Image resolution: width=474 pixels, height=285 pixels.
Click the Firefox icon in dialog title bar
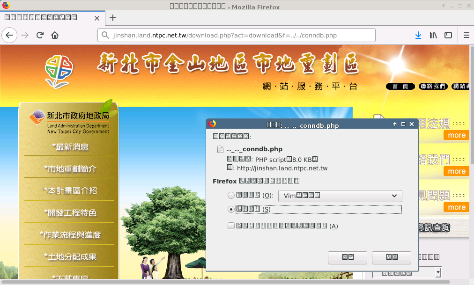212,124
